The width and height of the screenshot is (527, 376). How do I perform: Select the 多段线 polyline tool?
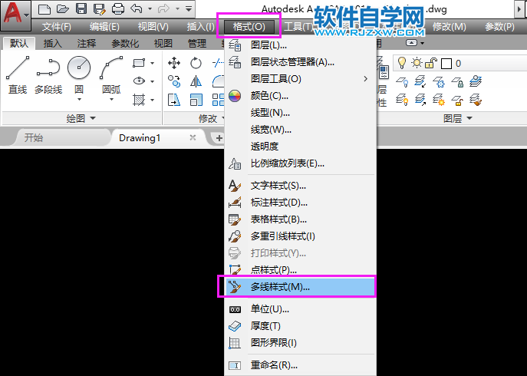click(48, 75)
